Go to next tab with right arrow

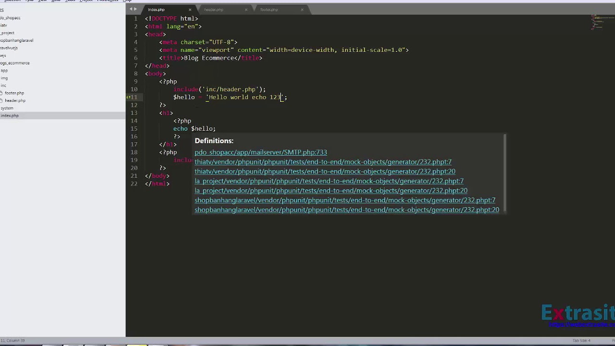[x=135, y=9]
